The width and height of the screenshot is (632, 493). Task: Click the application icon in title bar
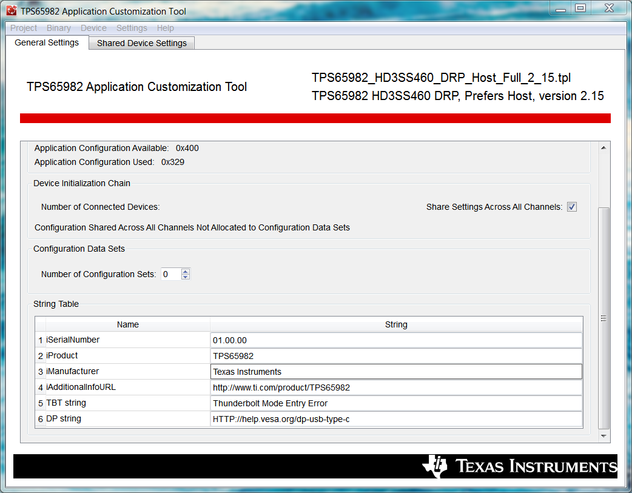(x=12, y=11)
